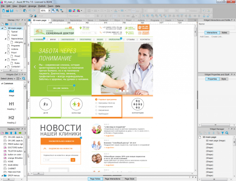Click previous slide arrow on banner
Image resolution: width=236 pixels, height=181 pixels.
35,67
